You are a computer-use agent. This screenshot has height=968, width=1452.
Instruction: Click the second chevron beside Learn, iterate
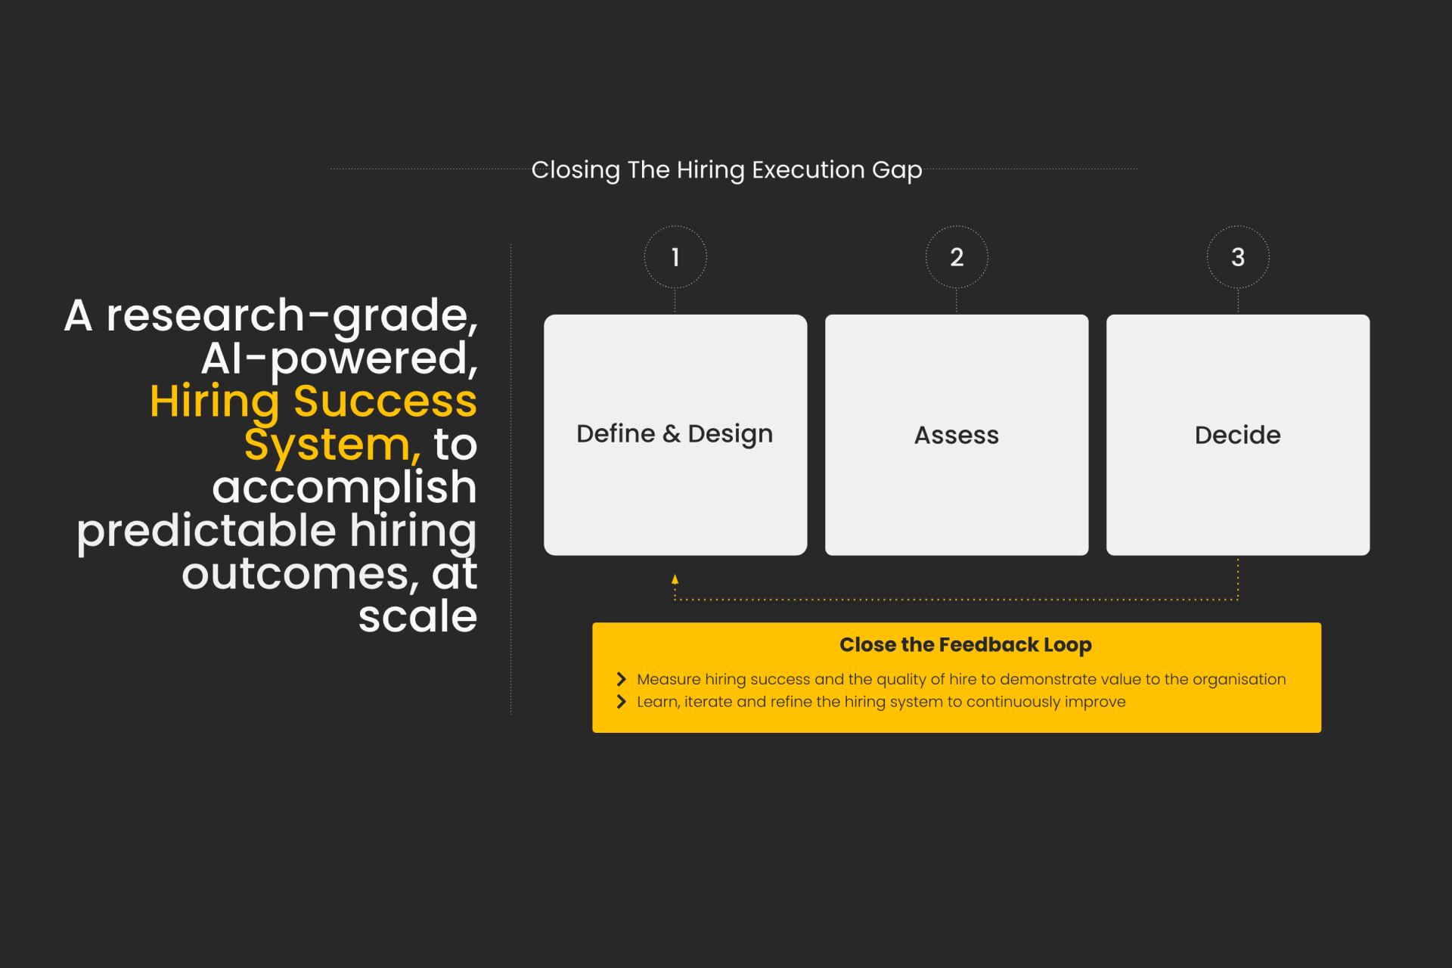tap(621, 702)
